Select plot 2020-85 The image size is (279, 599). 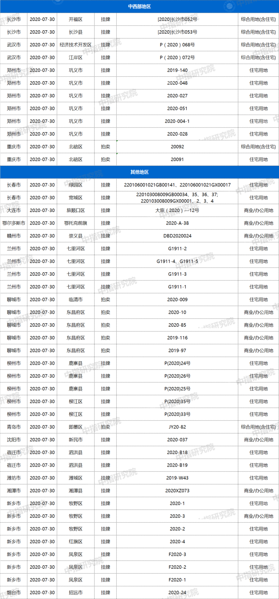click(x=177, y=325)
